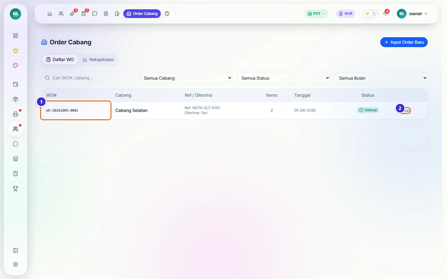447x279 pixels.
Task: Switch to the Rekapitulasi tab
Action: coord(98,60)
